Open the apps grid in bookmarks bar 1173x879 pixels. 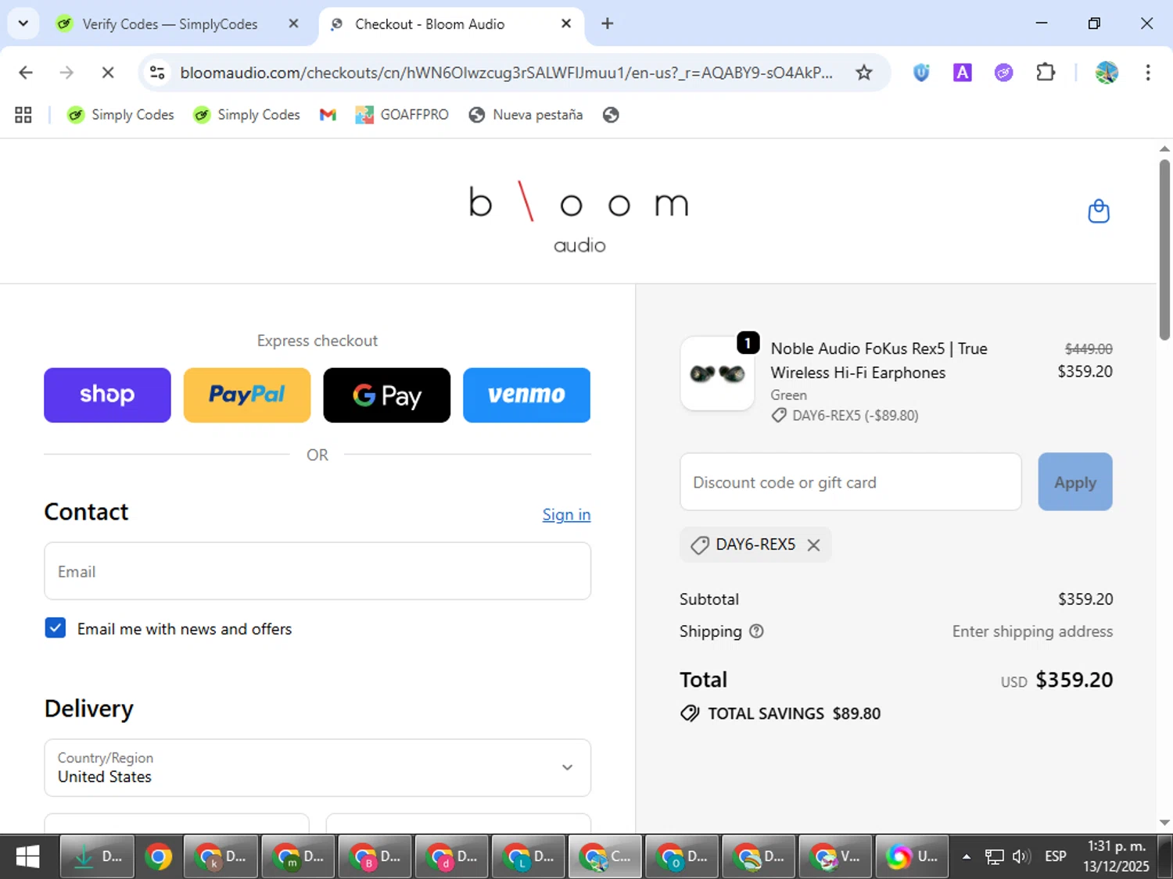(x=23, y=115)
